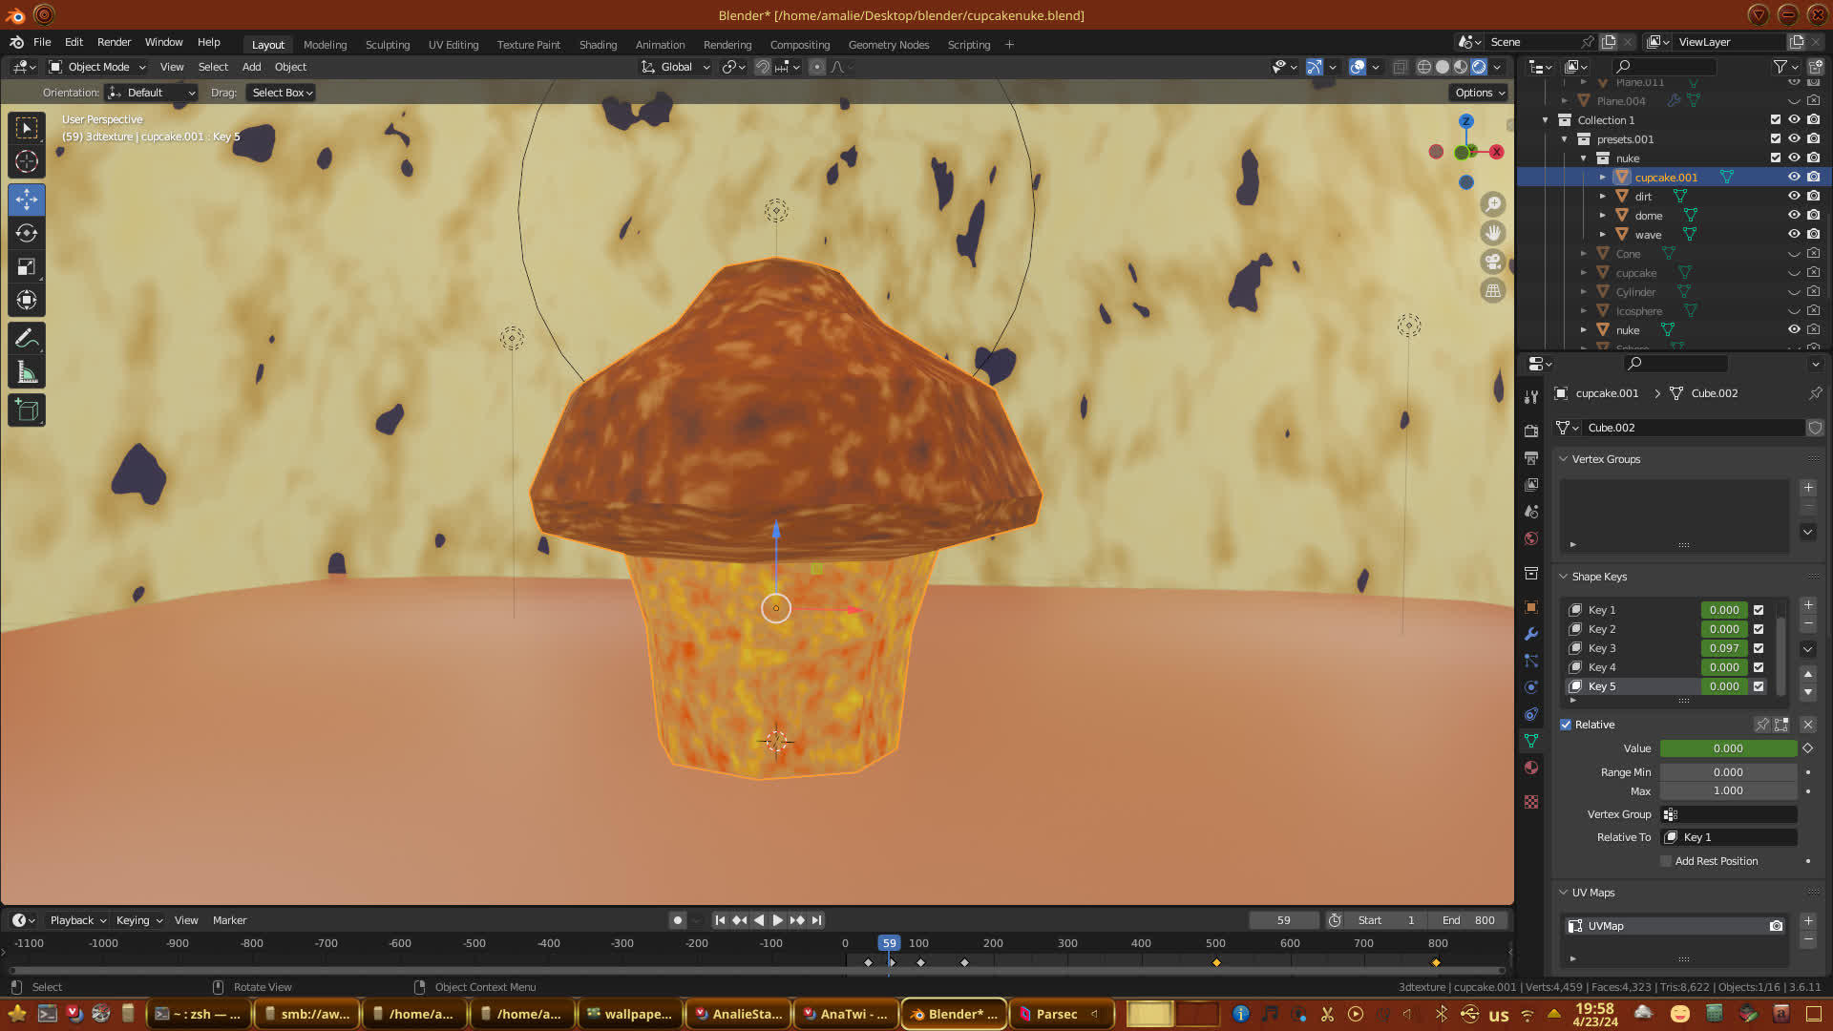Disable the Relative shape keys checkbox

coord(1566,725)
